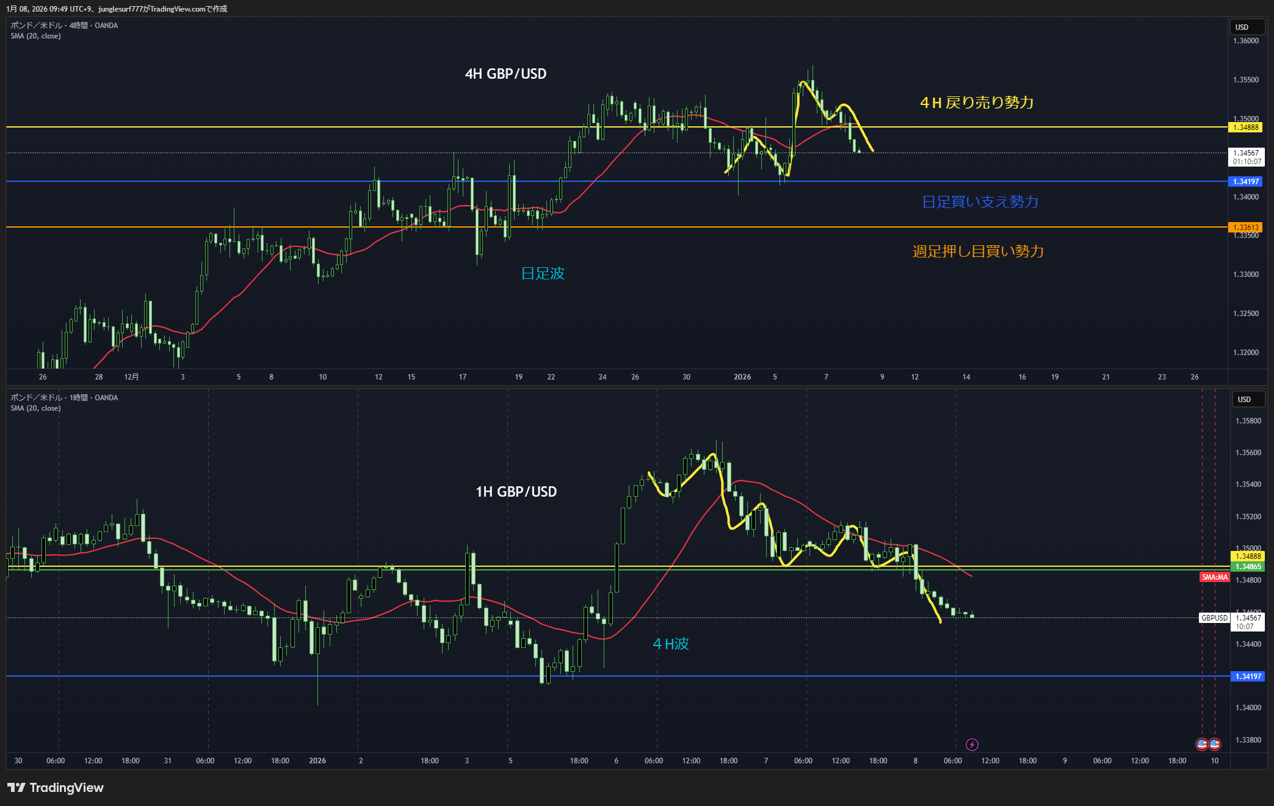Click the 4時間 OANDA symbol title in top chart

click(x=64, y=26)
